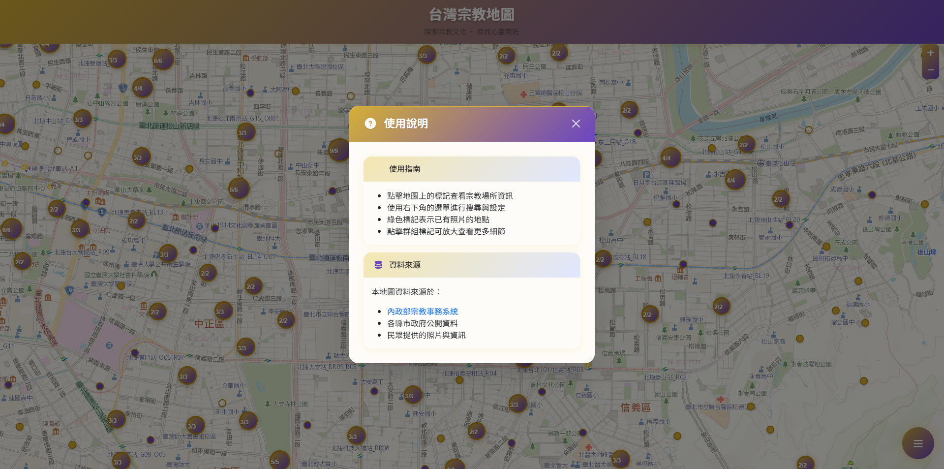Zoom in the map with plus button
Viewport: 944px width, 469px height.
pyautogui.click(x=930, y=53)
